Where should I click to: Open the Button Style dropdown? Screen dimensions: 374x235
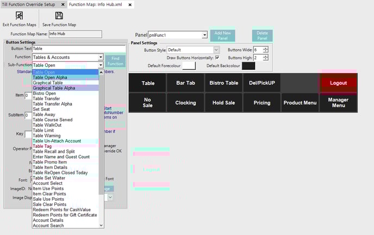pyautogui.click(x=216, y=50)
